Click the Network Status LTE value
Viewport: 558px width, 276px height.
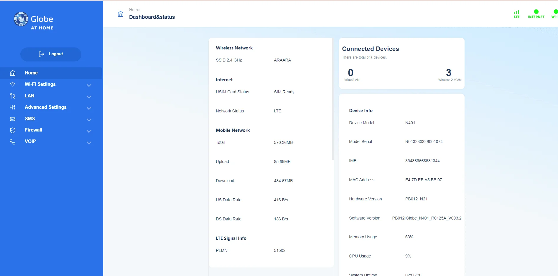(277, 111)
